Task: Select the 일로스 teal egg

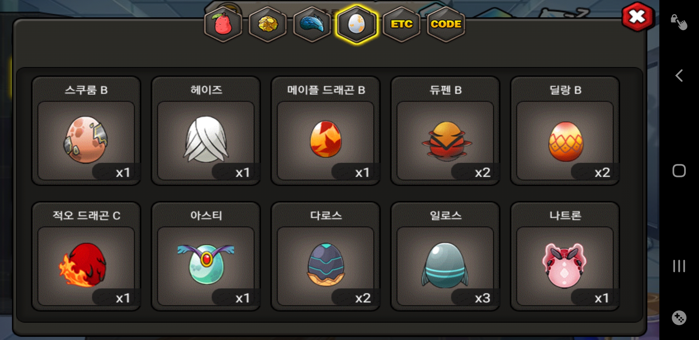Action: 445,256
